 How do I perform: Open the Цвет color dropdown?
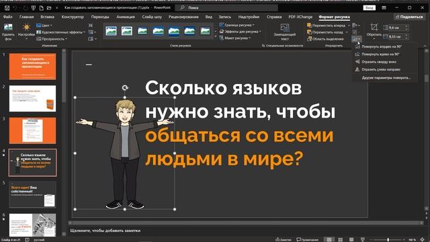point(44,26)
